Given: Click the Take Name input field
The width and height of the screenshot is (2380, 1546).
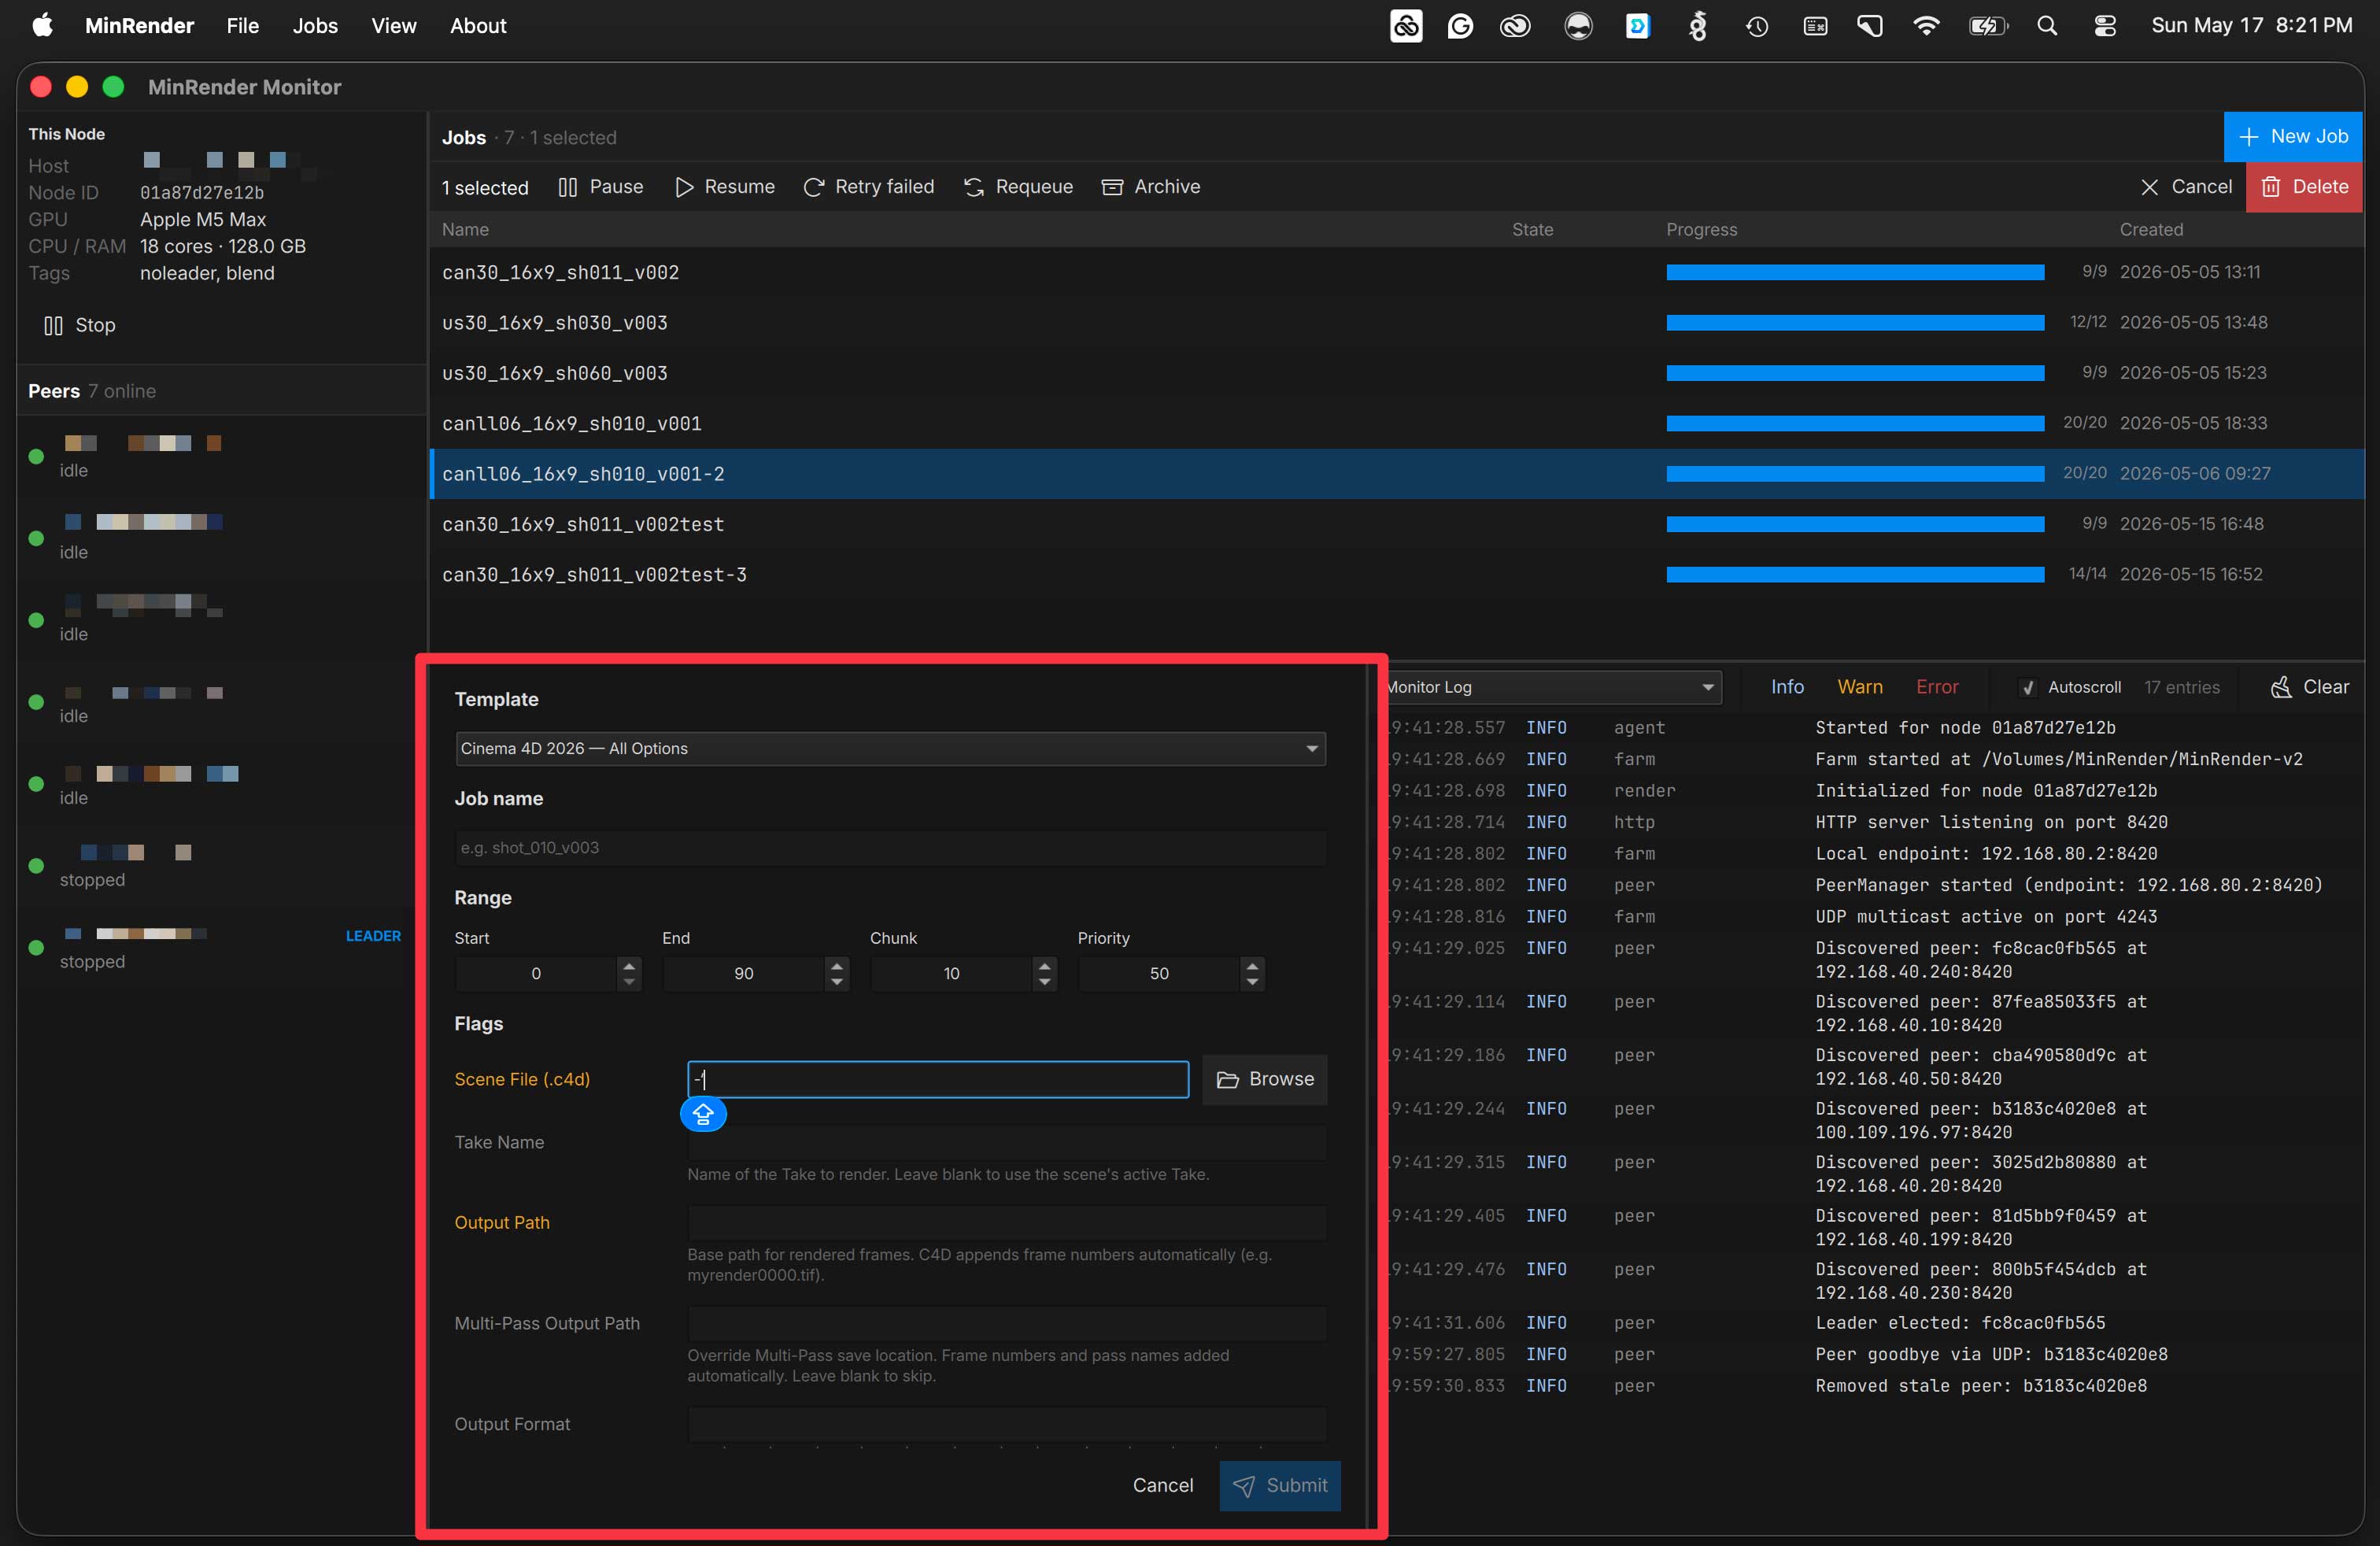Looking at the screenshot, I should tap(1007, 1142).
